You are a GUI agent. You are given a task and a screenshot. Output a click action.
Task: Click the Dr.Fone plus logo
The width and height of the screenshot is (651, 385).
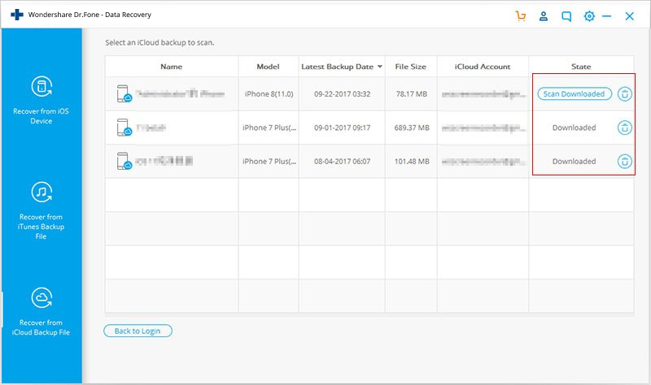17,15
